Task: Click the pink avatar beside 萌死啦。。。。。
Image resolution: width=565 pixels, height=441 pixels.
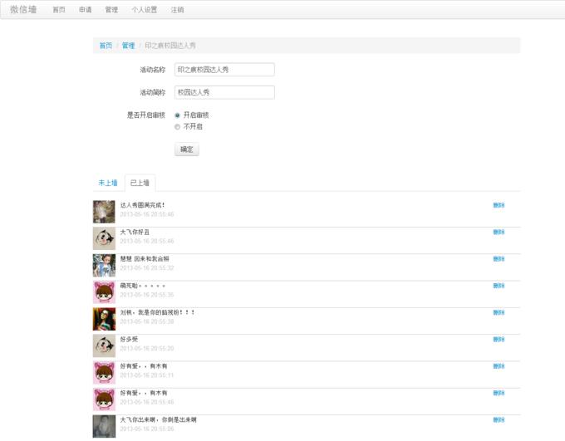Action: click(104, 292)
